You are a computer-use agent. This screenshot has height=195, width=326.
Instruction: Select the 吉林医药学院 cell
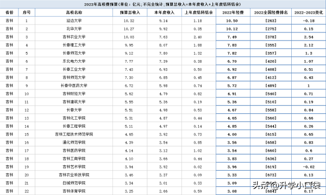[74, 151]
